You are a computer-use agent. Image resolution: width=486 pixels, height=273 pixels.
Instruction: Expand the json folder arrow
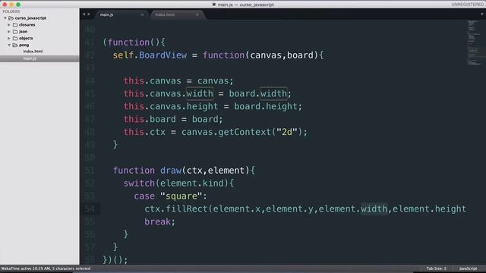[x=9, y=32]
